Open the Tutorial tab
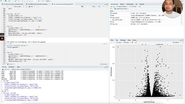Viewport: 185px width, 104px height. (142, 4)
